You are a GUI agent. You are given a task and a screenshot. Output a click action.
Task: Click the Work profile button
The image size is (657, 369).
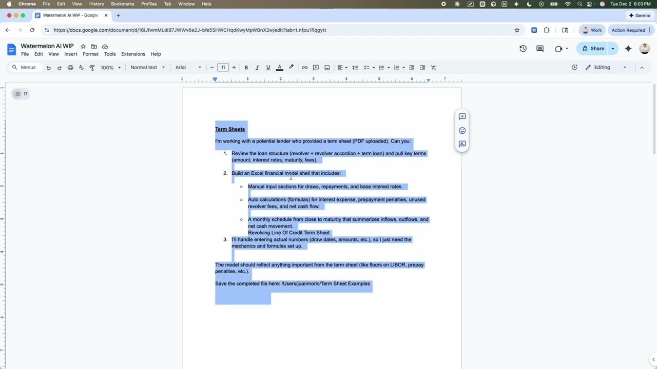(x=591, y=30)
